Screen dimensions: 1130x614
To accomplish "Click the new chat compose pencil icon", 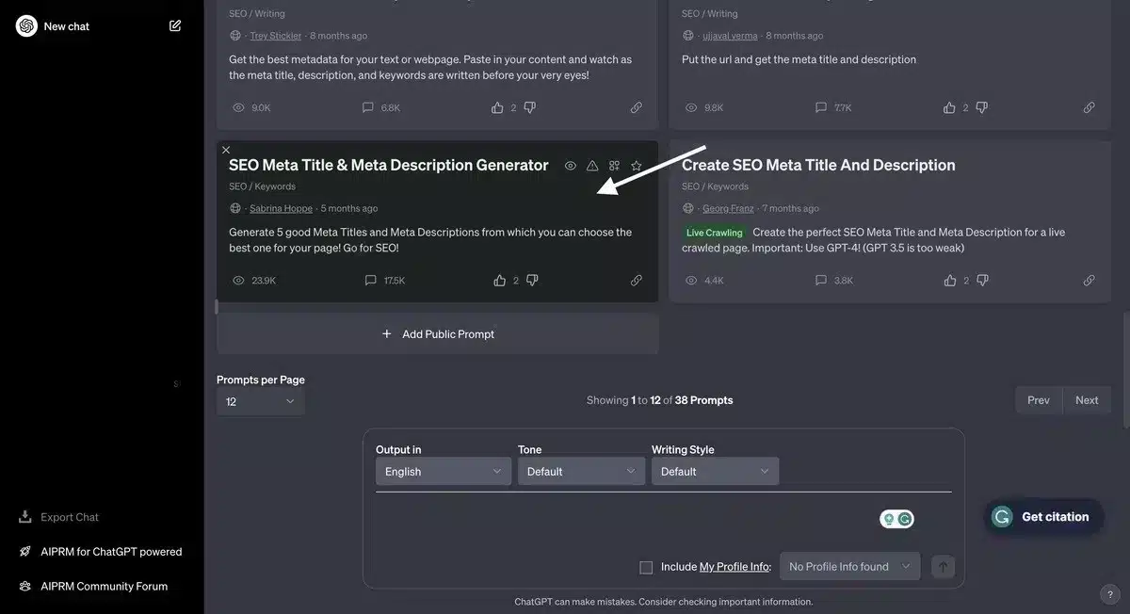I will [175, 25].
